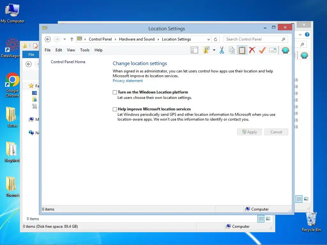
Task: Click the Recent places icon under Favorites
Action: (x=34, y=106)
